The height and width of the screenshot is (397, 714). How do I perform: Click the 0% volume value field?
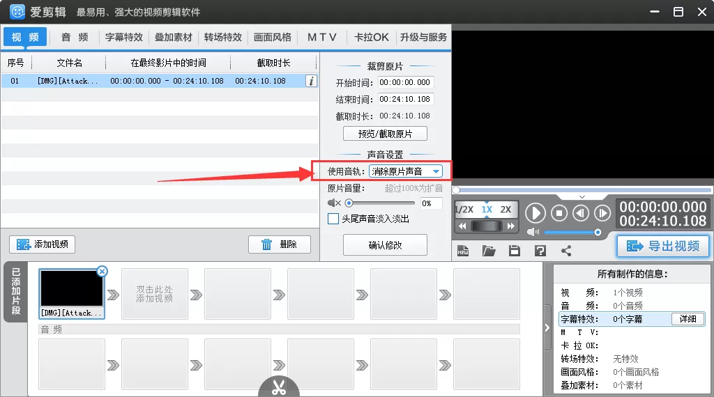431,203
